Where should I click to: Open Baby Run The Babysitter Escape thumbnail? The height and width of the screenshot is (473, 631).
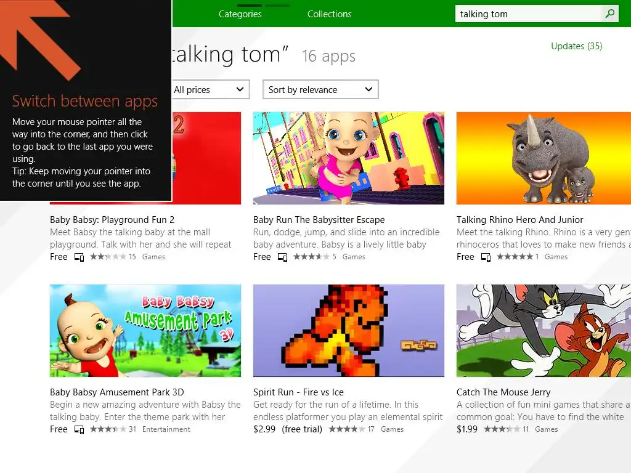pos(349,158)
